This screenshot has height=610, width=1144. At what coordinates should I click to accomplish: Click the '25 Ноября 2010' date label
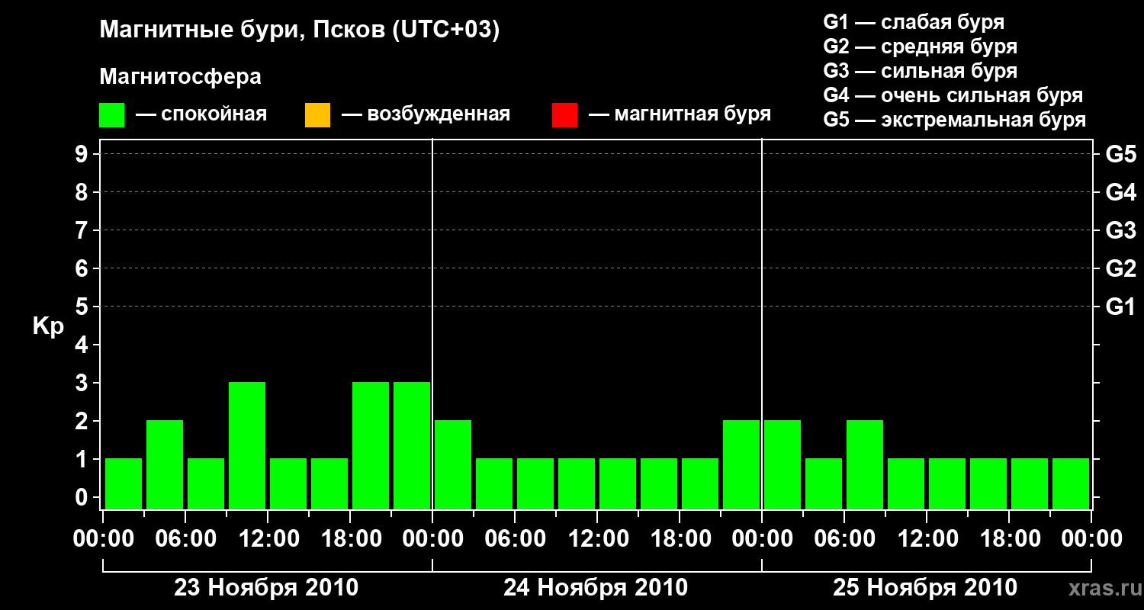click(x=925, y=588)
